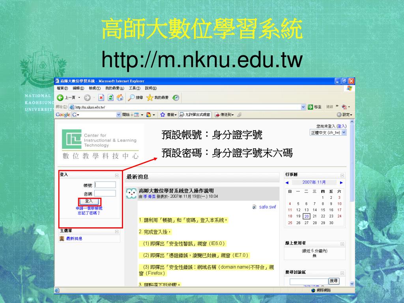Screen dimensions: 404x303
Task: Click Google toolbar highlighter pen icon
Action: point(239,115)
